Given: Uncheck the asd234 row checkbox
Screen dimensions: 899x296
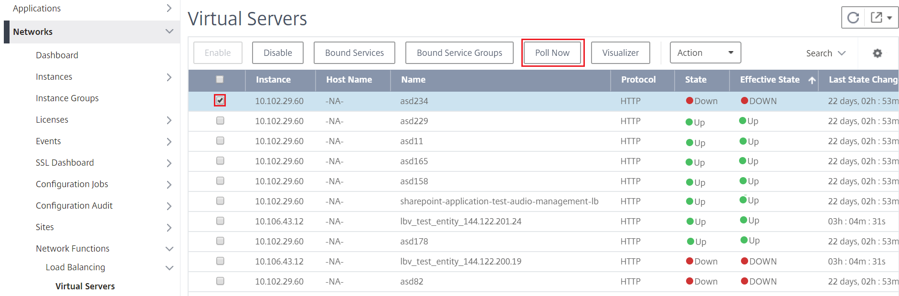Looking at the screenshot, I should point(220,100).
